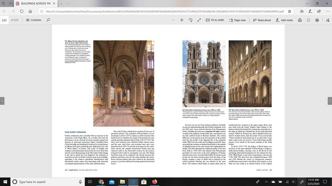Viewport: 332px width, 186px height.
Task: Click the Laon Cathedral nave interior photo
Action: [250, 74]
